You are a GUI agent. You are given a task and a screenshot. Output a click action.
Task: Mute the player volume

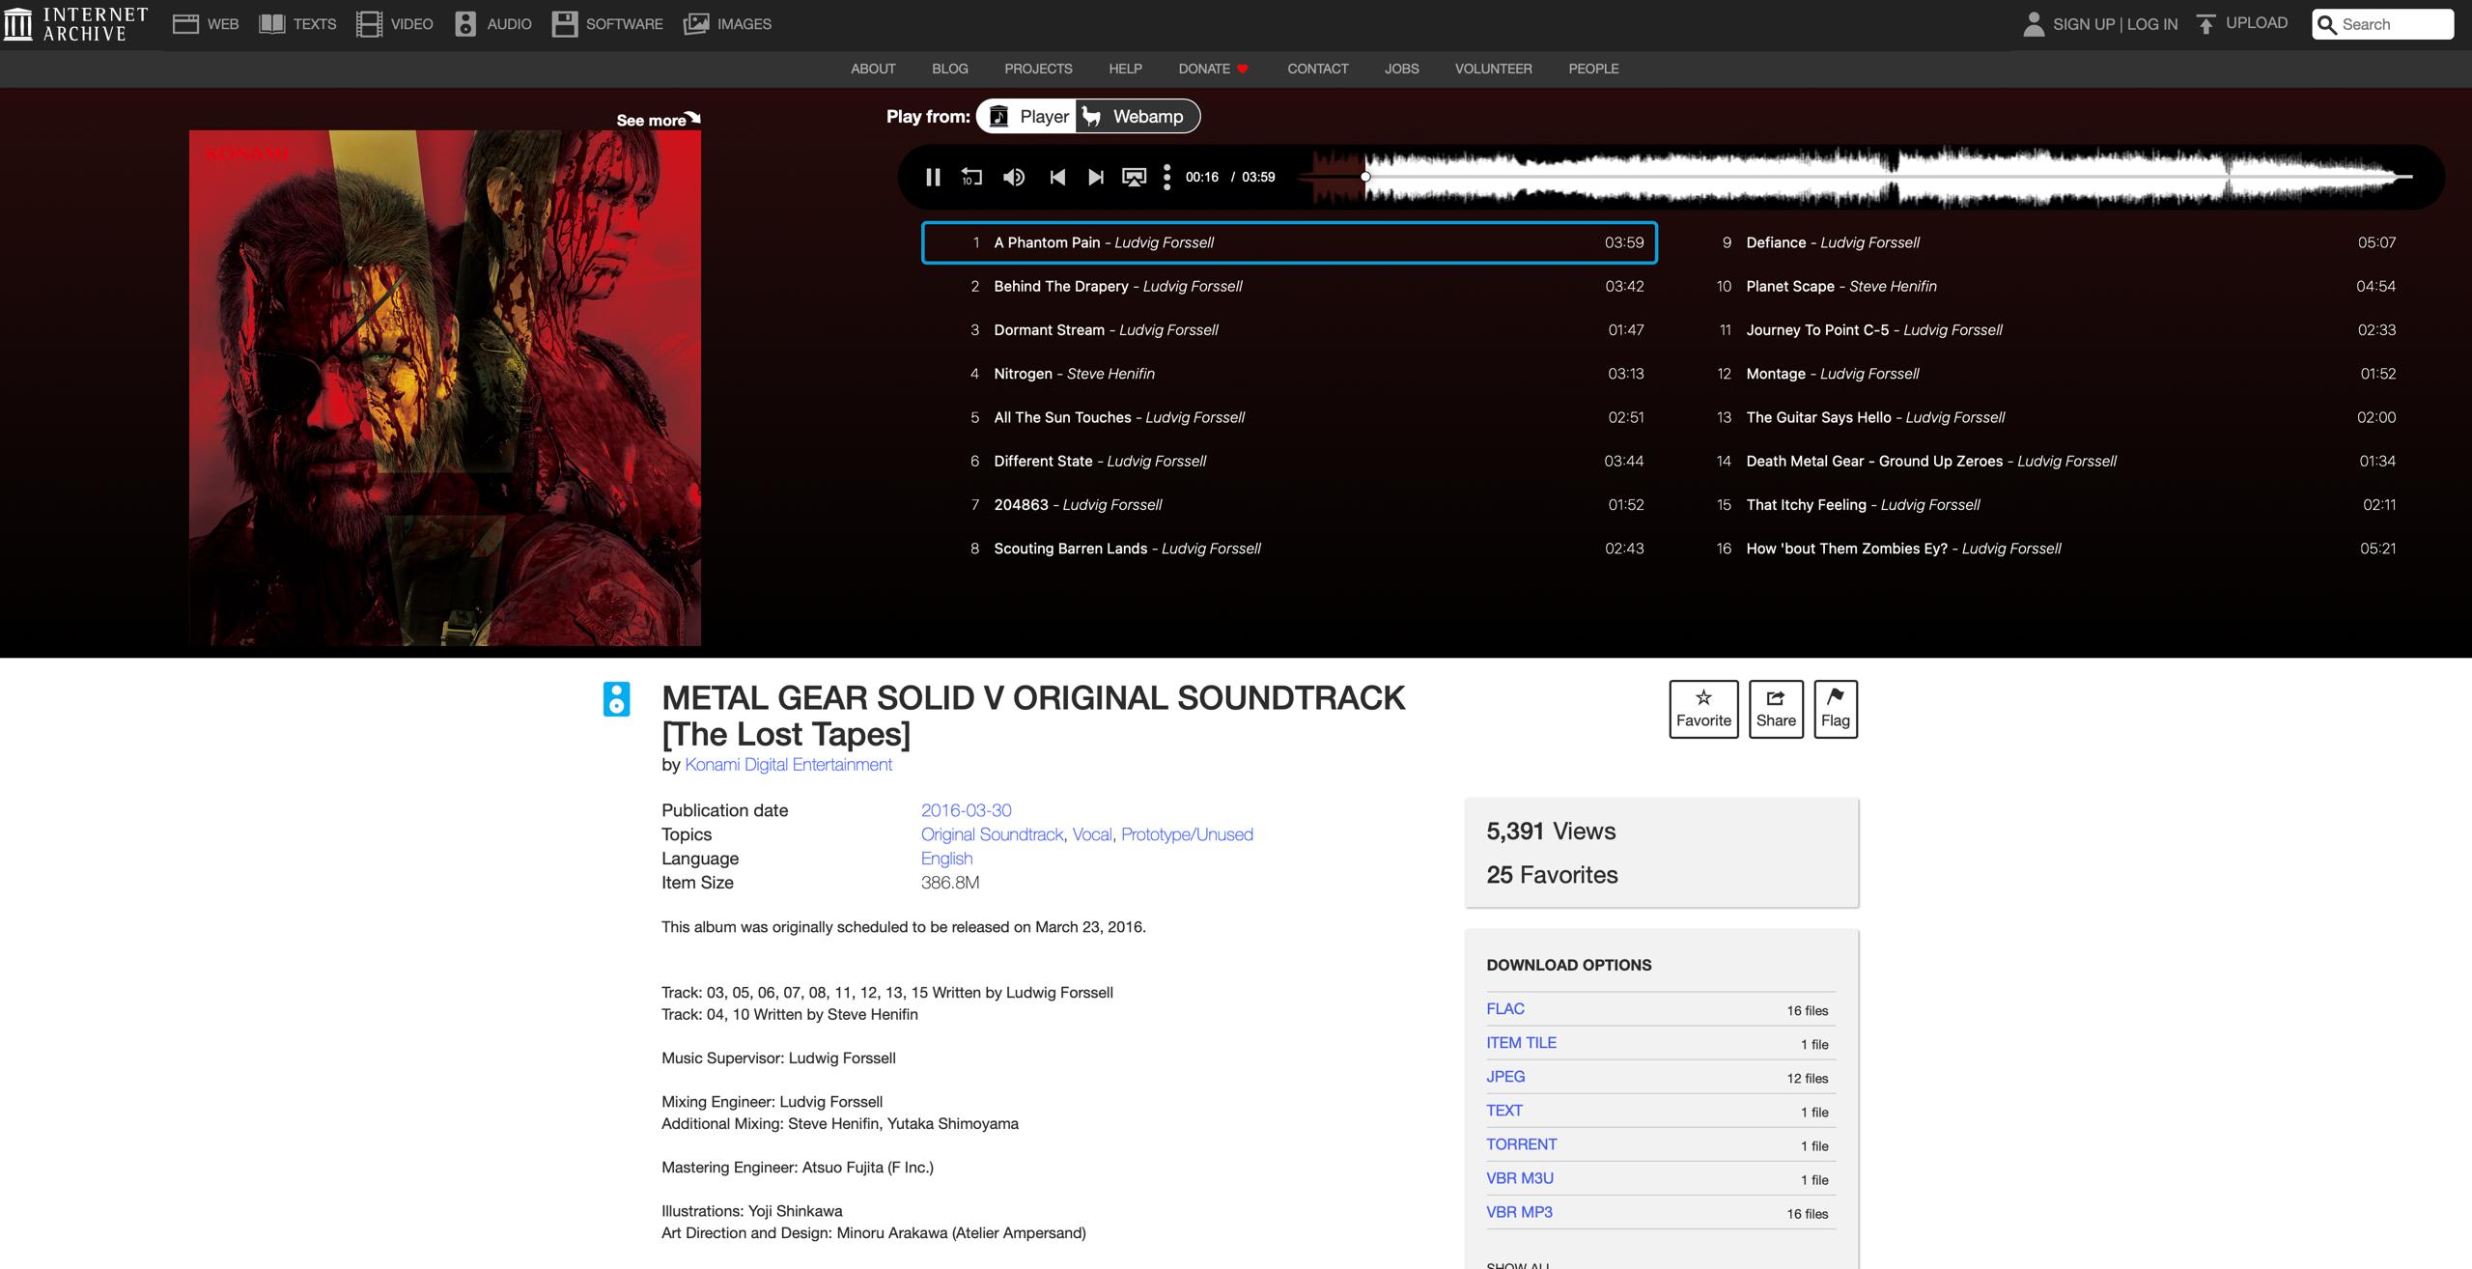click(x=1014, y=177)
